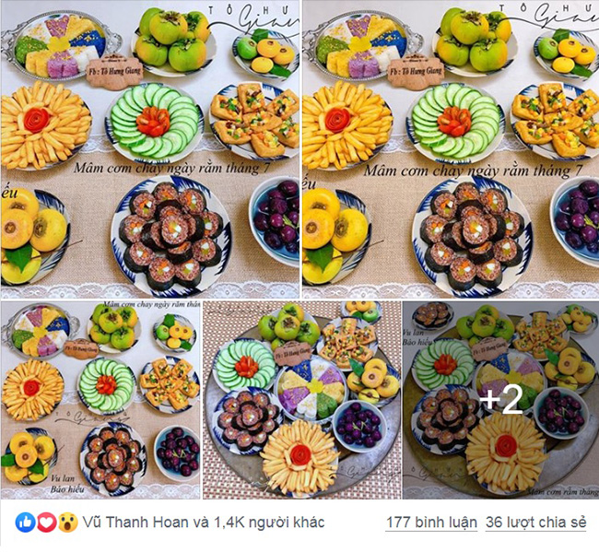Click the green persimmon plate in top-right photo
The height and width of the screenshot is (552, 599).
point(474,41)
